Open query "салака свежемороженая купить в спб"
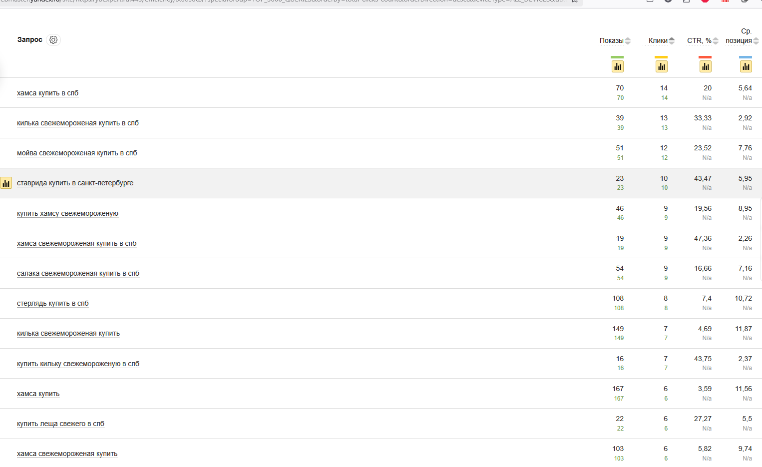This screenshot has height=467, width=762. 78,274
